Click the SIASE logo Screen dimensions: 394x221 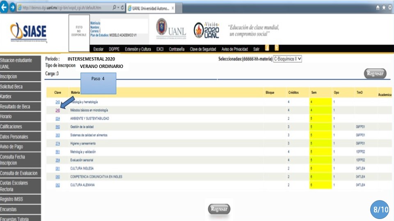click(28, 32)
